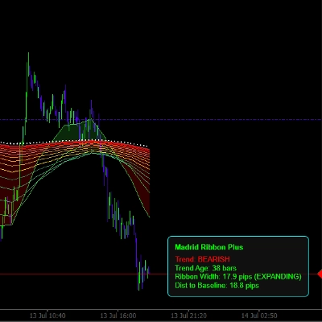Click the Dist to Baseline 18.8 pips line

click(x=217, y=285)
